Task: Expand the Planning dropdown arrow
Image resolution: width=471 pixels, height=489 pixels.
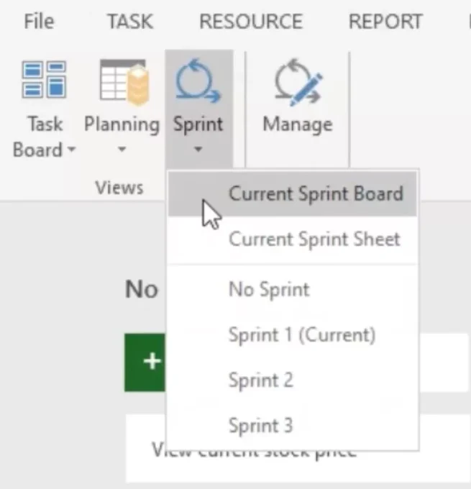Action: coord(122,149)
